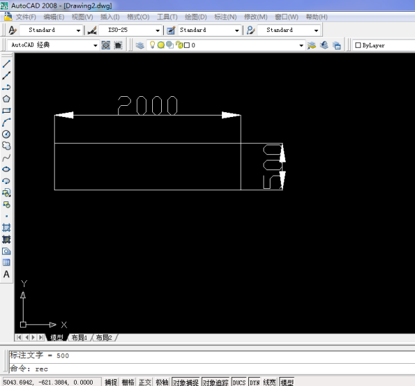415x386 pixels.
Task: Open the 文件(F) menu
Action: [x=26, y=17]
